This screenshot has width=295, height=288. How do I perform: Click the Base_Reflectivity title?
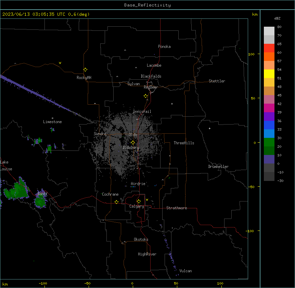click(147, 5)
